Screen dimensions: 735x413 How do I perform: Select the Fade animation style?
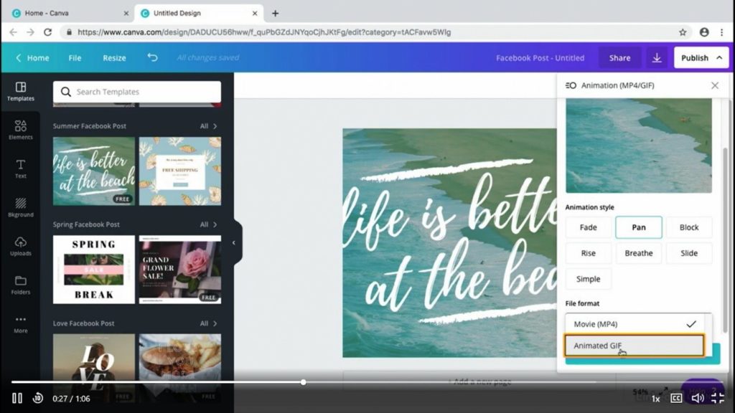(x=588, y=227)
